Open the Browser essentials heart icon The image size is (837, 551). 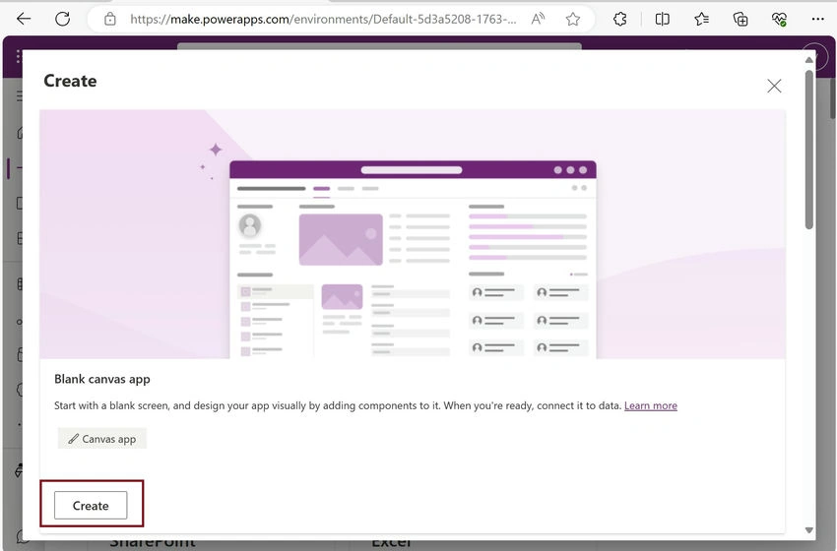pyautogui.click(x=779, y=20)
